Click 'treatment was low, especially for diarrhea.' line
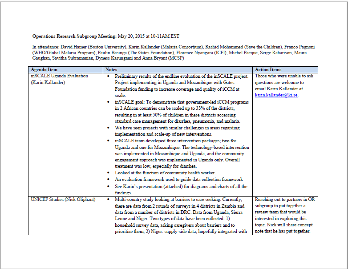348x269 pixels. (156, 166)
